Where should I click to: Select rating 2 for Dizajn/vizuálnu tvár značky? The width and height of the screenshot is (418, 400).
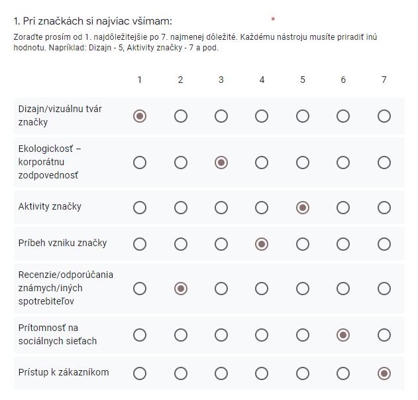point(180,116)
